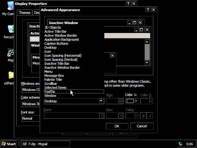Pick the ToolTip item in list

click(x=74, y=92)
